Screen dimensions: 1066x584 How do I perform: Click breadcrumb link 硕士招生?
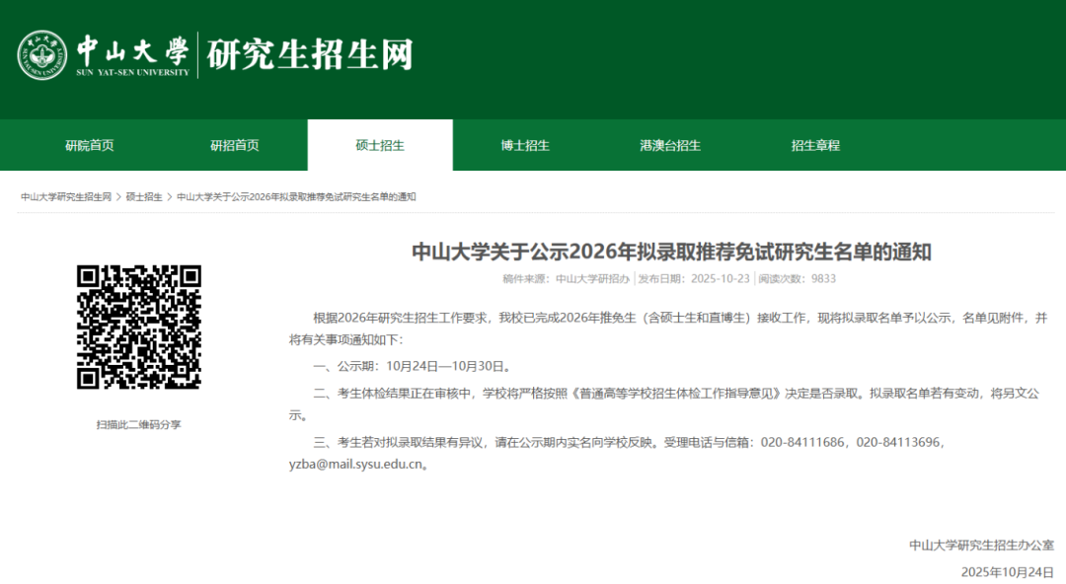[144, 197]
